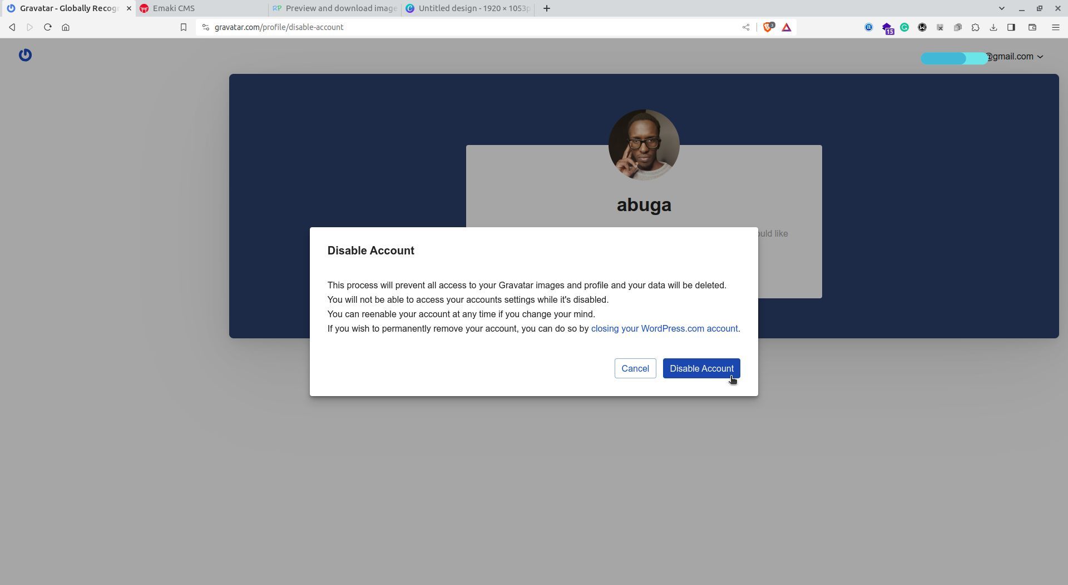View browser downloads

point(993,27)
